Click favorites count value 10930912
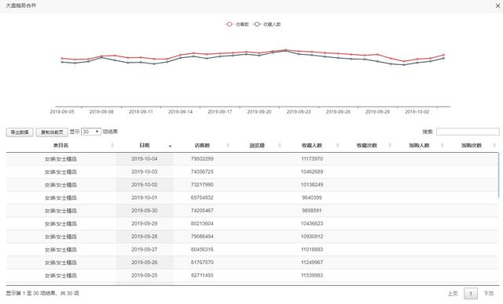Image resolution: width=503 pixels, height=304 pixels. pos(312,237)
